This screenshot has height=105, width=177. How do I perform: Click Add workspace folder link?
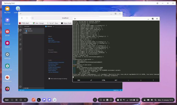[54, 42]
